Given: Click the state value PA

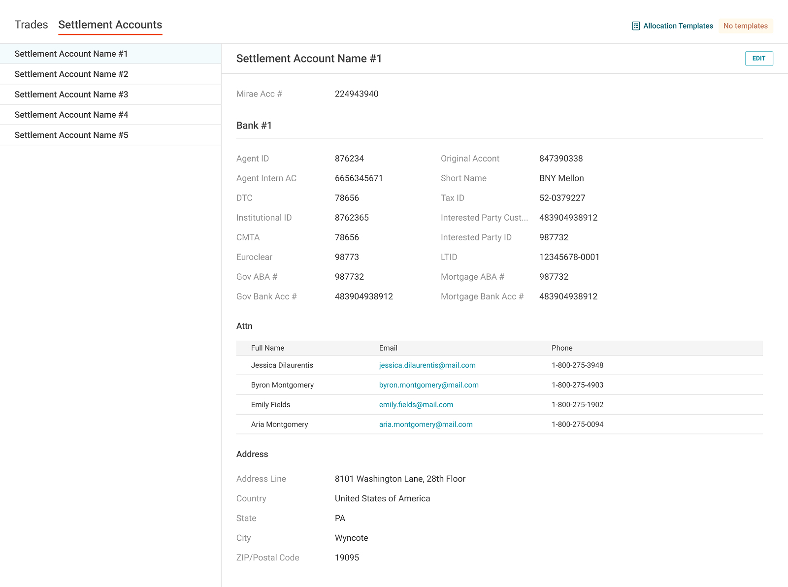Looking at the screenshot, I should pos(340,518).
